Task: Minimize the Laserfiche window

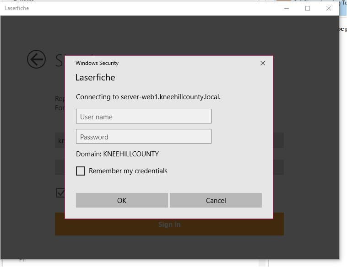Action: click(x=287, y=8)
